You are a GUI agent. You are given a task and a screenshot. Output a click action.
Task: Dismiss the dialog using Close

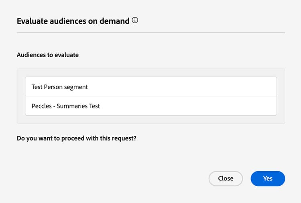226,179
